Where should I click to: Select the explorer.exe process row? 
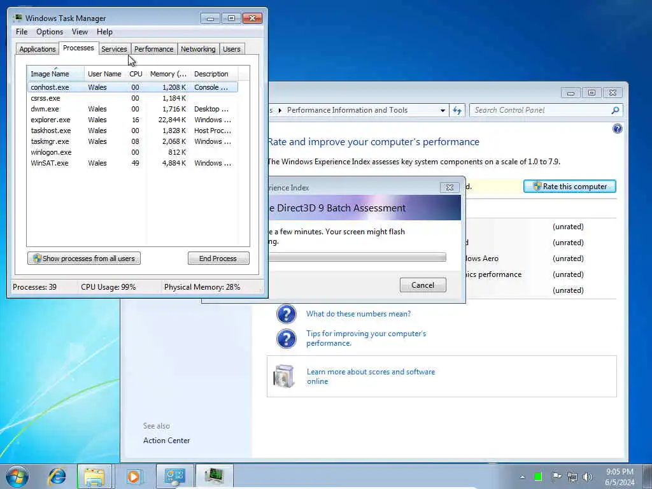[x=132, y=120]
